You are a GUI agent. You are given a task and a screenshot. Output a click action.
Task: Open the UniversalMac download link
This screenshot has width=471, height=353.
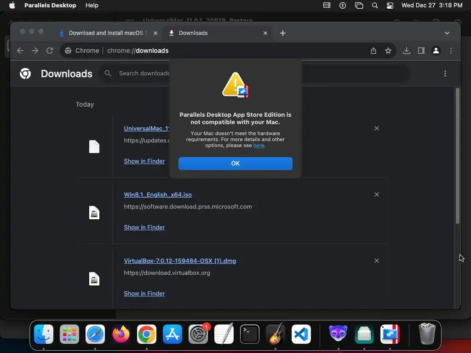point(147,129)
